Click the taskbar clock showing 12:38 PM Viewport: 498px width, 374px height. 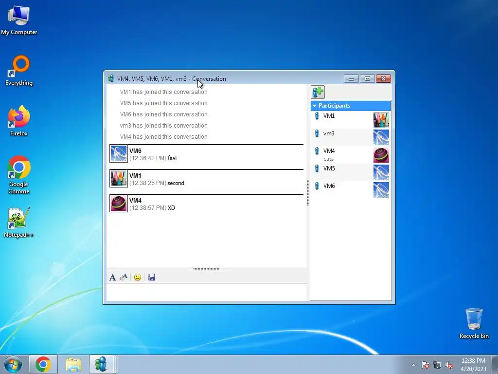click(473, 364)
